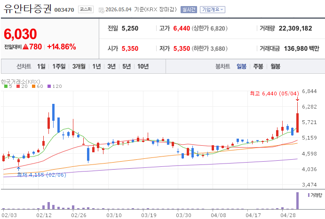Viewport: 325px width, 219px height.
Task: Click the red 20-day moving average swatch
Action: pos(18,86)
